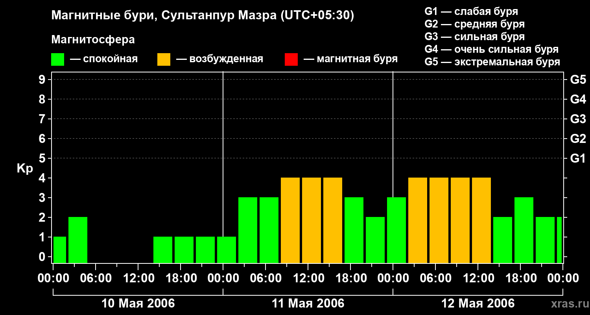Screen dimensions: 590x315
Task: Click the 'G3 — сильная буря' legend line
Action: point(475,37)
